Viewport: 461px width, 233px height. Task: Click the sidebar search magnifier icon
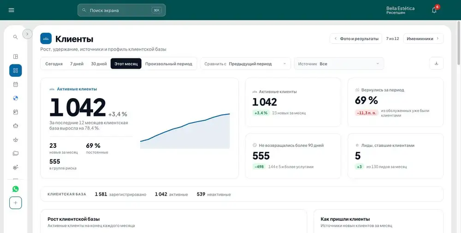[x=16, y=37]
